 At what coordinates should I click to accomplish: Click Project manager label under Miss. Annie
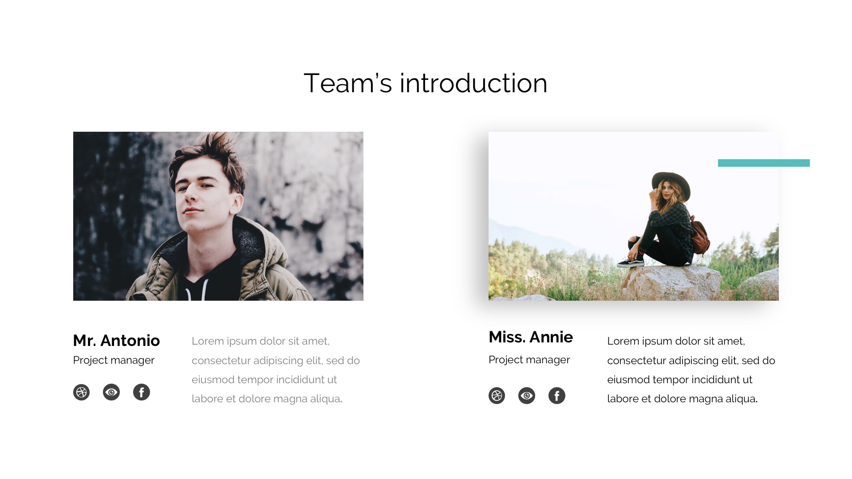click(529, 360)
